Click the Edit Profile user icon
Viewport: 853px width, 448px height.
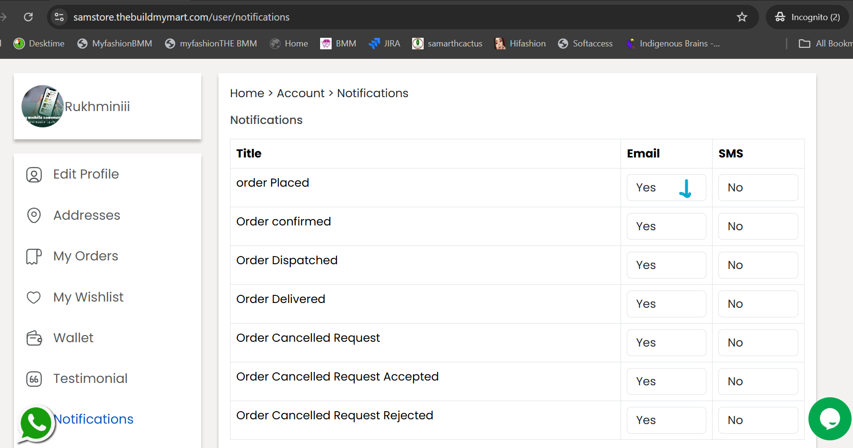point(34,175)
